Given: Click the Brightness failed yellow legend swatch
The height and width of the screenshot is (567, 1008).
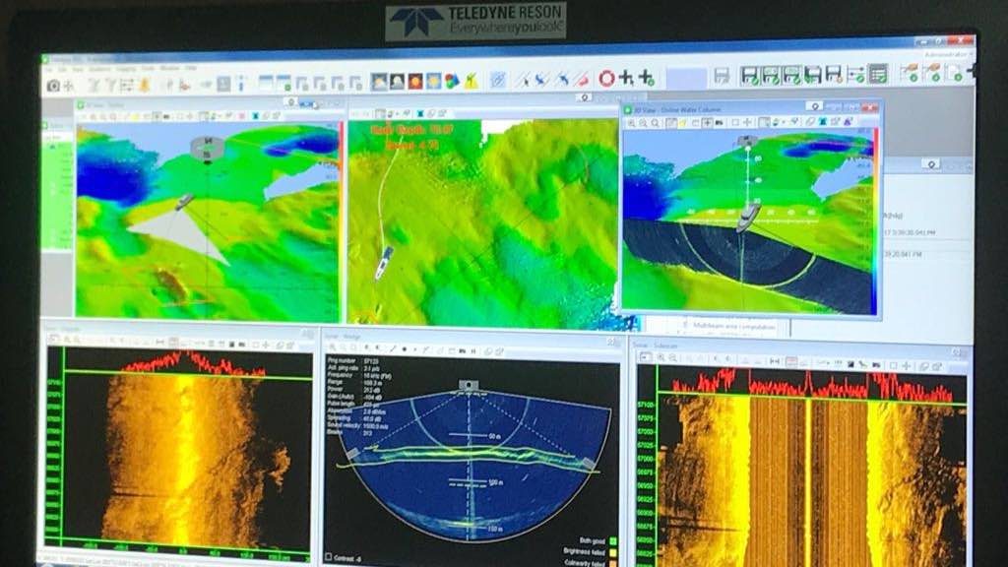Looking at the screenshot, I should (x=612, y=552).
